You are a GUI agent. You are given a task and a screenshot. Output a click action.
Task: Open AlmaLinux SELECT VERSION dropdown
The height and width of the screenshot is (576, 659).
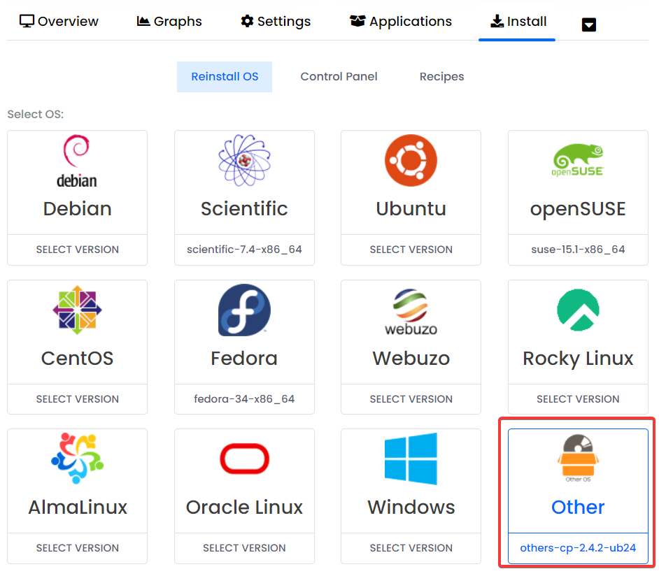78,548
